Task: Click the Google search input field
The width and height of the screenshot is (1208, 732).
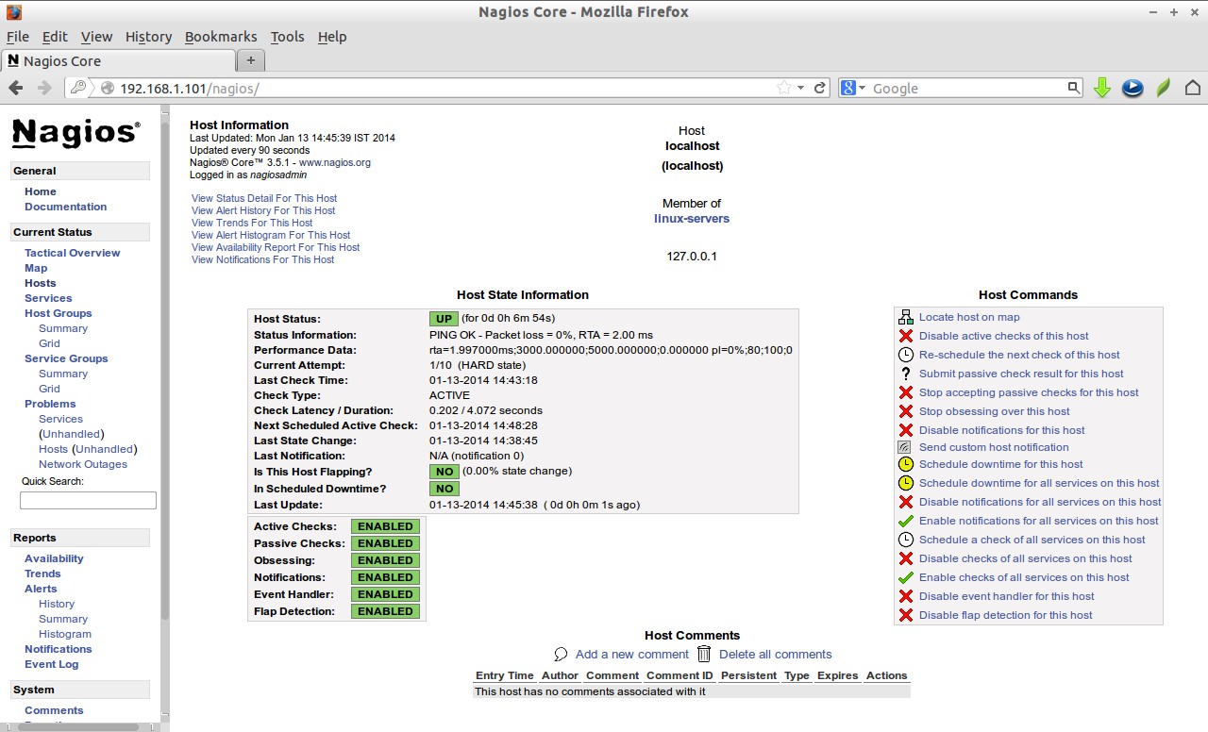Action: 967,88
